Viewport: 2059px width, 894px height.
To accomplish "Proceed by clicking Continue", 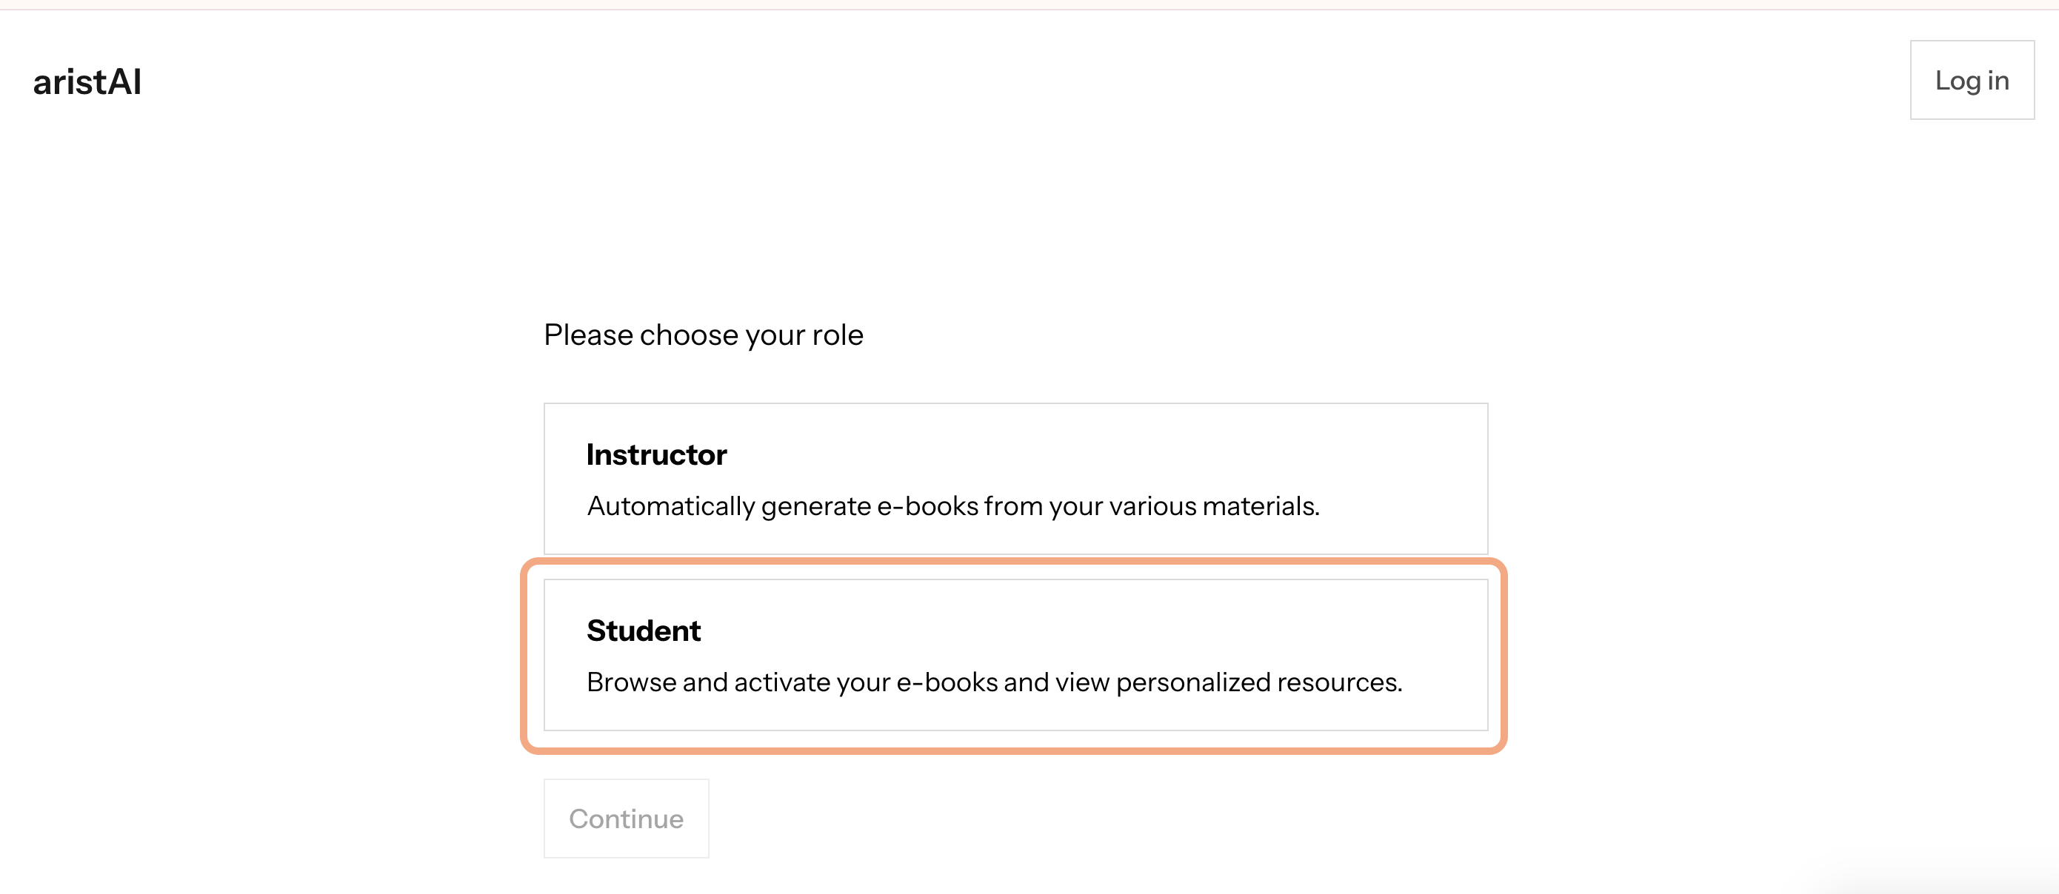I will click(x=626, y=817).
